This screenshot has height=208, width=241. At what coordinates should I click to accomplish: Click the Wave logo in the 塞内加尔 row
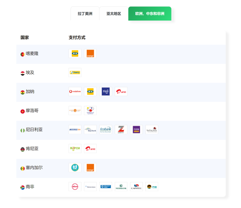pyautogui.click(x=75, y=168)
